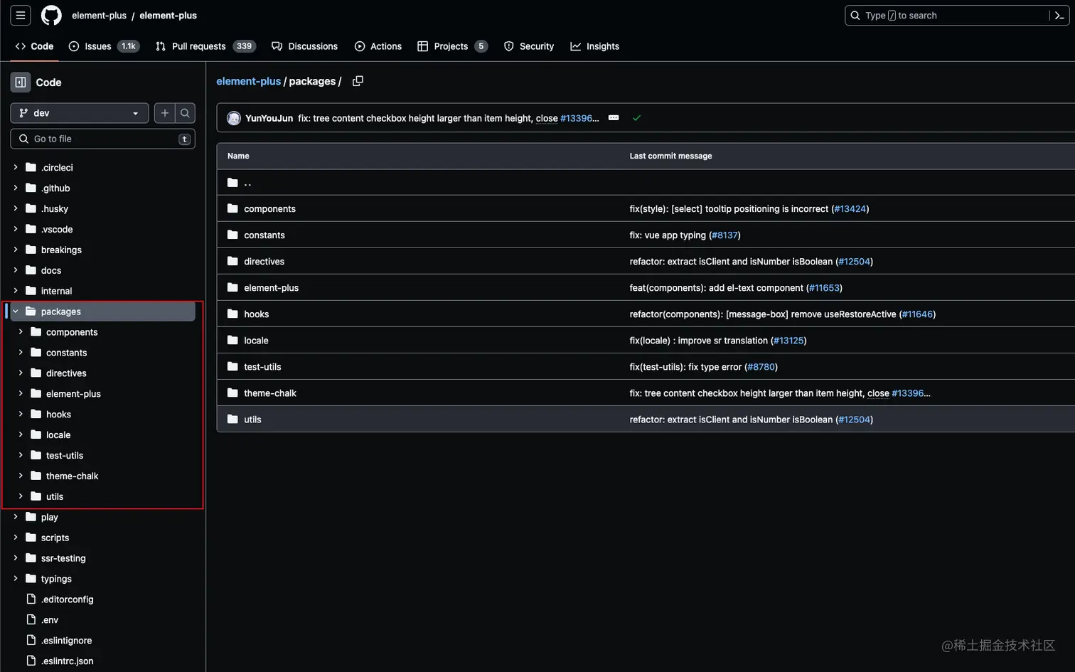Expand the scripts folder chevron
This screenshot has width=1075, height=672.
click(16, 538)
